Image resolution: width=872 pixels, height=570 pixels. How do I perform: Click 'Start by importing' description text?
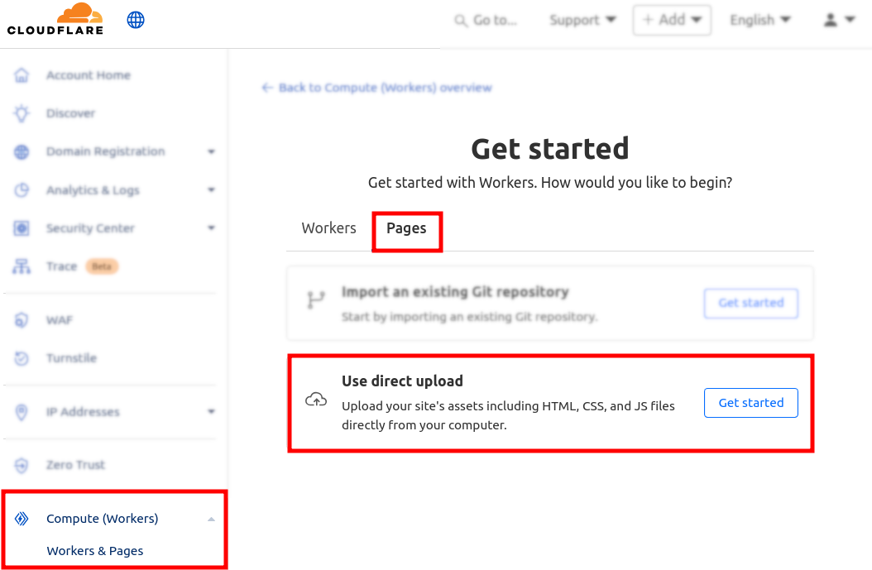pos(470,317)
